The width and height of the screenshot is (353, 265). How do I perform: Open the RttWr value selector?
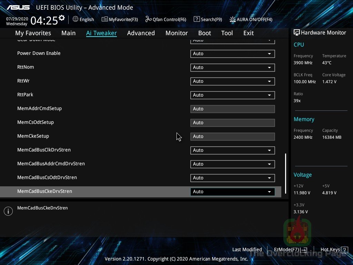pos(232,81)
